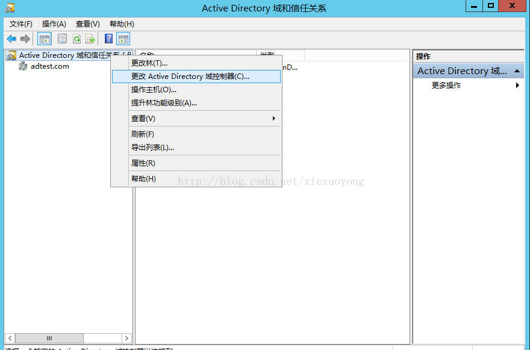Viewport: 530px width, 350px height.
Task: Click the Export list toolbar icon
Action: pos(90,39)
